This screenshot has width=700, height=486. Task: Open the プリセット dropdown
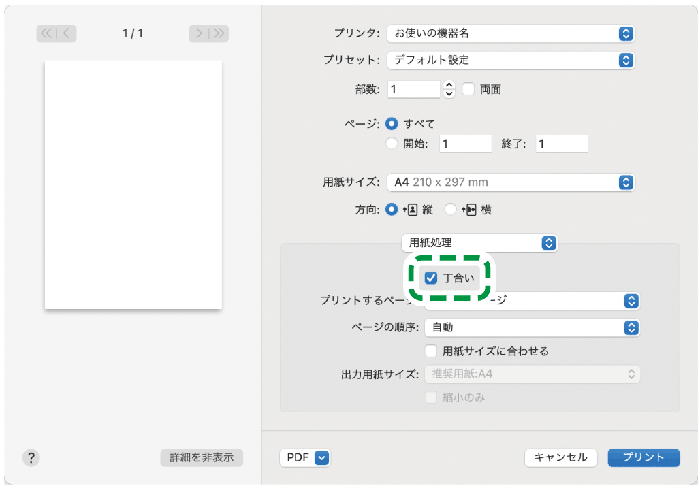click(x=511, y=60)
